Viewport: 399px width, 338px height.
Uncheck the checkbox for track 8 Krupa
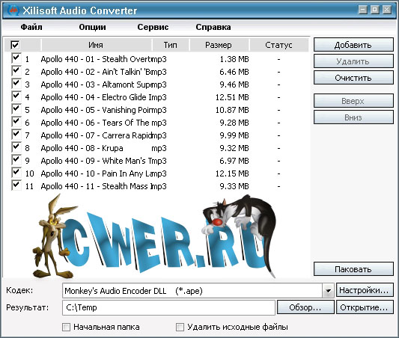coord(16,147)
